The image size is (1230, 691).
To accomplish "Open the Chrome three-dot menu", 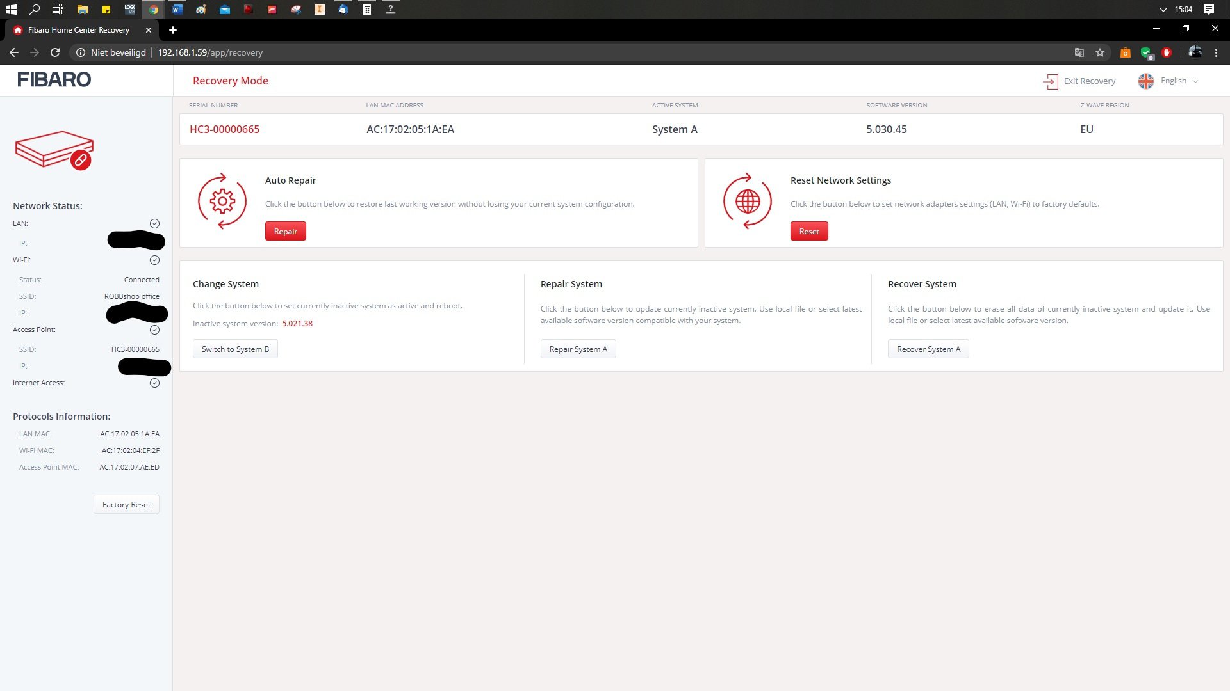I will point(1216,52).
